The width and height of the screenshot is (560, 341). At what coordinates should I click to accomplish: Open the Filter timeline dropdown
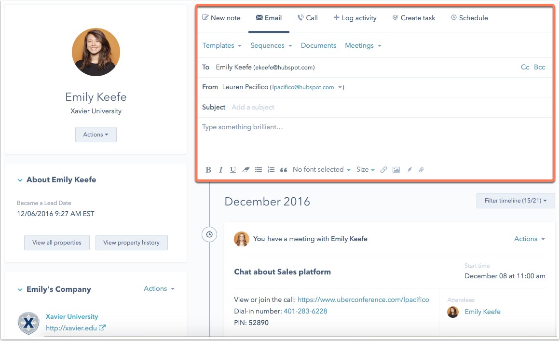point(516,201)
